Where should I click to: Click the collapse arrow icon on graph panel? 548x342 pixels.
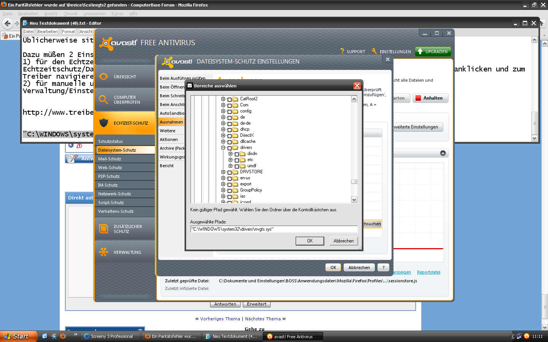443,153
